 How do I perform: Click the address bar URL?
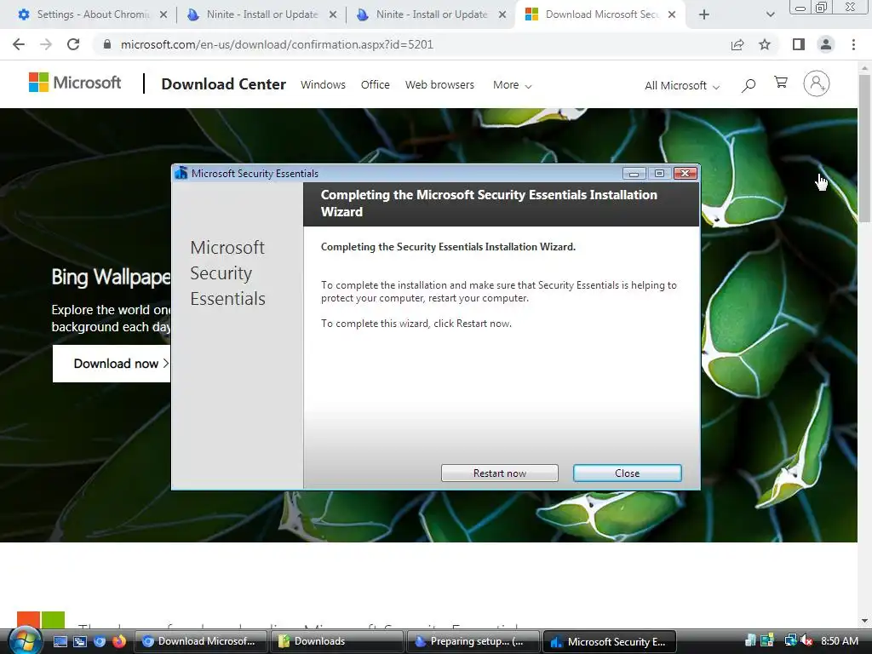tap(277, 44)
